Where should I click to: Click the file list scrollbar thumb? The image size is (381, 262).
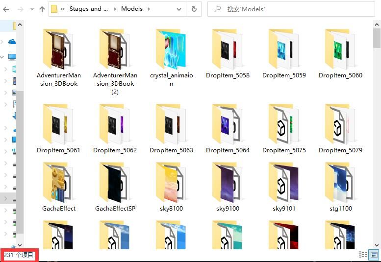click(x=377, y=38)
